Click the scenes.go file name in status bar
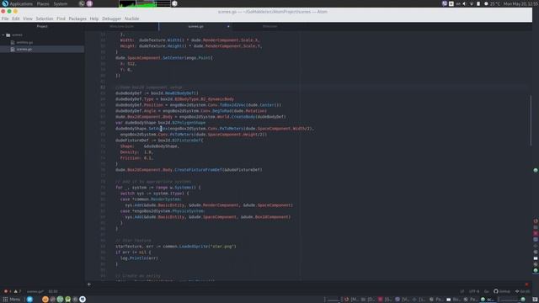The width and height of the screenshot is (539, 303). (x=35, y=291)
